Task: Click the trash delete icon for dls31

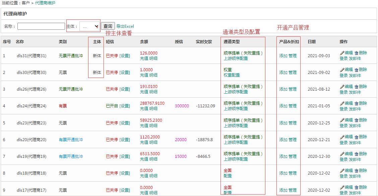Action: pos(356,53)
